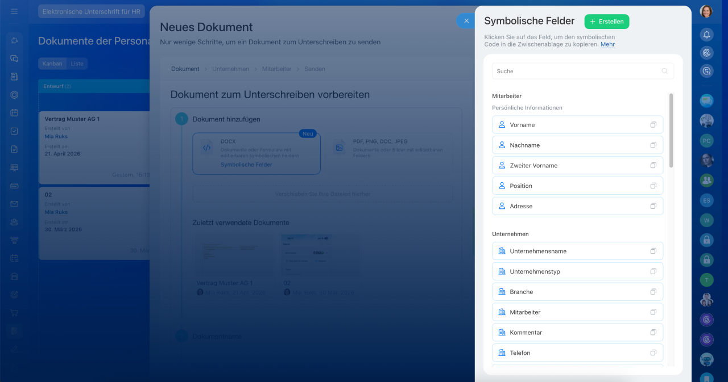Viewport: 728px width, 382px height.
Task: Switch to the Kanban view tab
Action: pyautogui.click(x=52, y=64)
